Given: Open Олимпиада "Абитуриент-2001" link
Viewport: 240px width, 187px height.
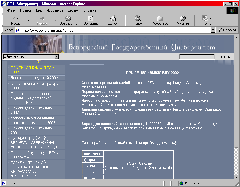Looking at the screenshot, I should point(31,130).
